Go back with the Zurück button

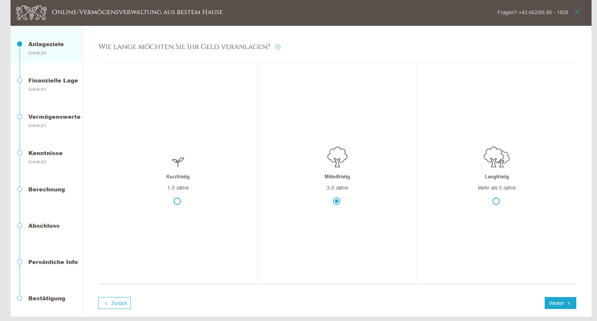coord(114,303)
